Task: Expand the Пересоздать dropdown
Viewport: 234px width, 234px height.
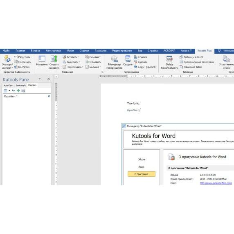Action: click(x=83, y=67)
